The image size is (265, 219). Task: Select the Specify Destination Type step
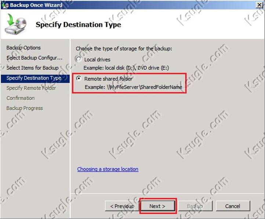pyautogui.click(x=35, y=78)
